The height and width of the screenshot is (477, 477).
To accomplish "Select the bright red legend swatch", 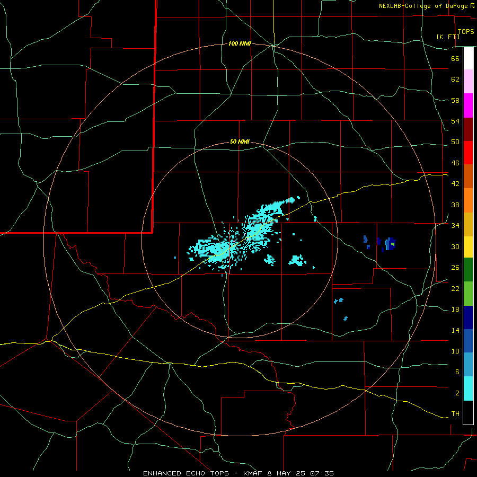I will (468, 153).
